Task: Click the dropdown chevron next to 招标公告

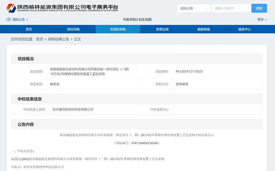Action: pos(207,8)
